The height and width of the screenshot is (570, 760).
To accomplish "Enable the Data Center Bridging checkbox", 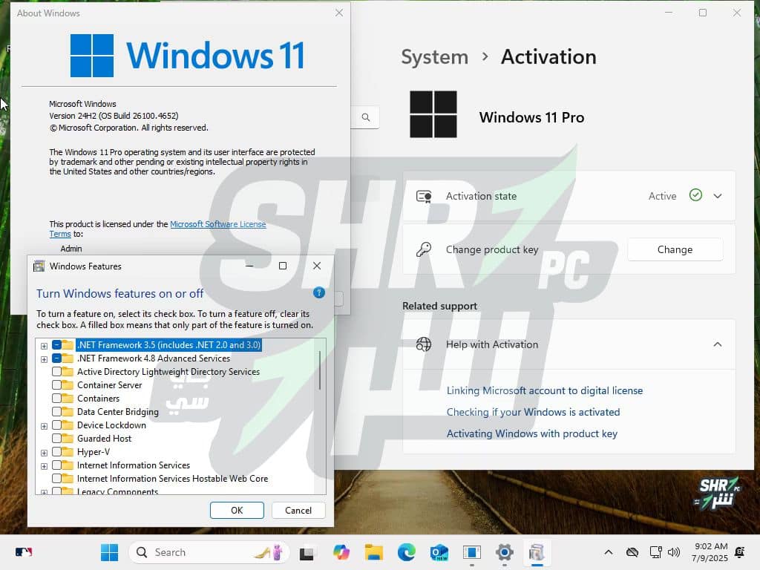I will [56, 411].
